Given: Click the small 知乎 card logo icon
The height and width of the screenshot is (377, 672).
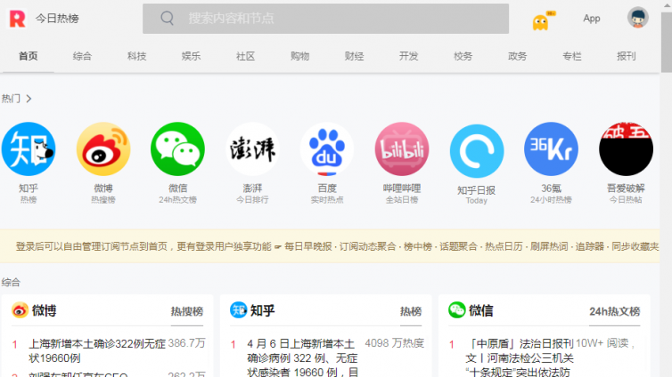Looking at the screenshot, I should 238,310.
